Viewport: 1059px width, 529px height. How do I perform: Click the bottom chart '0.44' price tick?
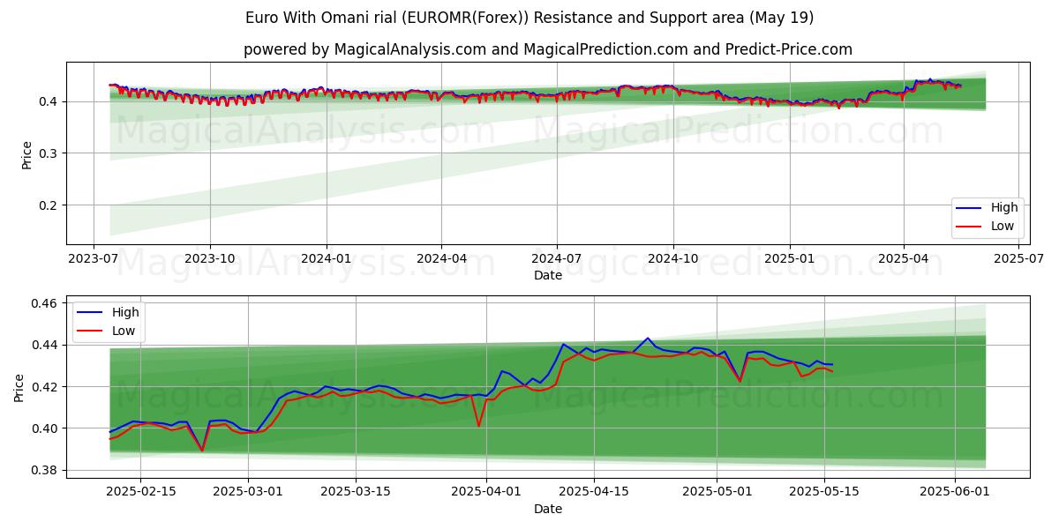(x=46, y=345)
